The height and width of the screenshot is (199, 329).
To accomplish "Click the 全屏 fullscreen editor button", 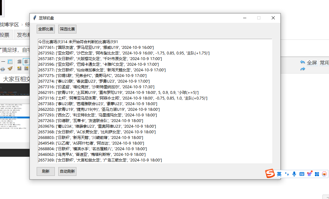I will pyautogui.click(x=312, y=63).
